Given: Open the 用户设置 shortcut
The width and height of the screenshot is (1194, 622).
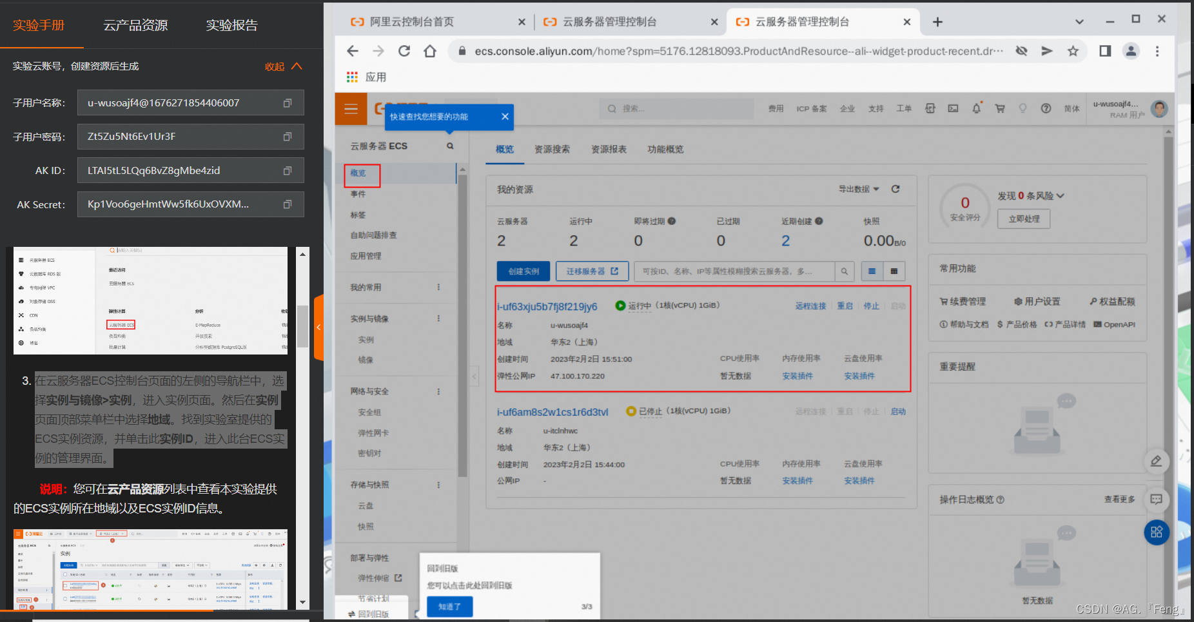Looking at the screenshot, I should click(x=1037, y=301).
